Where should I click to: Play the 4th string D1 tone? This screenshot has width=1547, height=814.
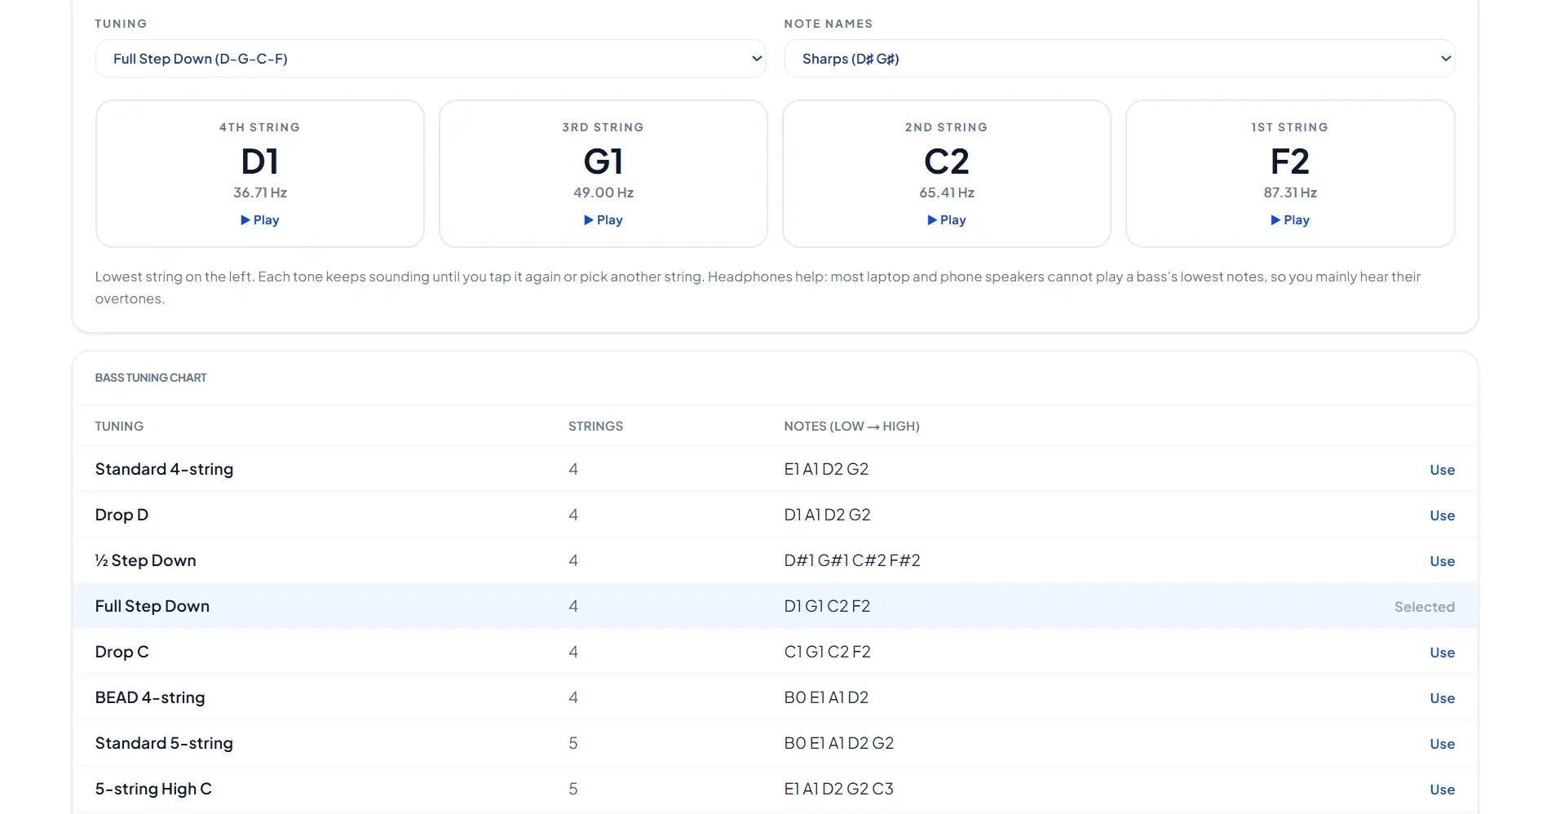click(260, 220)
